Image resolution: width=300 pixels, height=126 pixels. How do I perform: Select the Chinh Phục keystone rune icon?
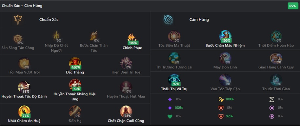point(132,37)
